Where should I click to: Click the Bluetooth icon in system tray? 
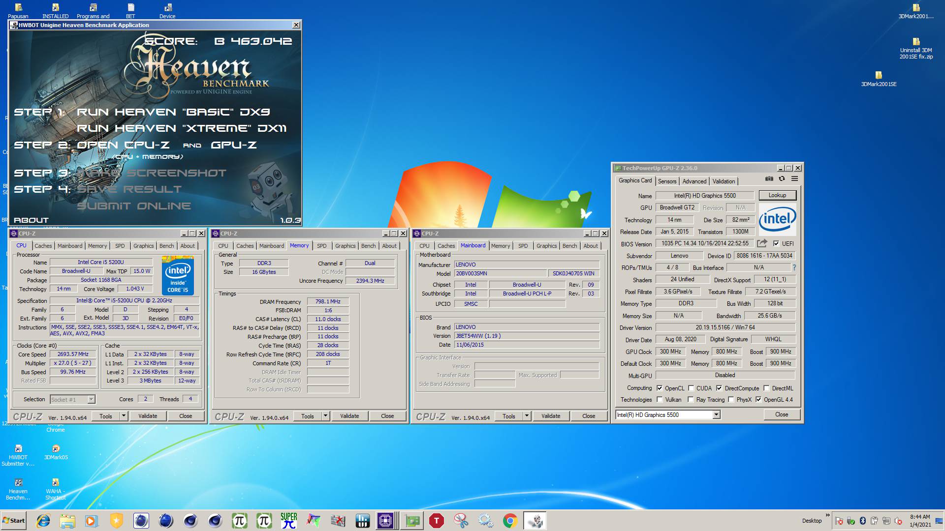pyautogui.click(x=863, y=521)
